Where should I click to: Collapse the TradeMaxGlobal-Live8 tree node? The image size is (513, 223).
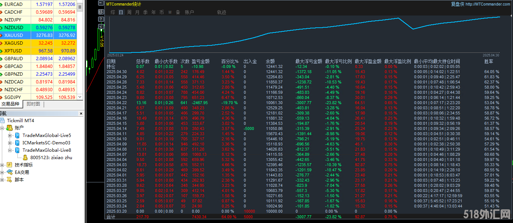10,150
